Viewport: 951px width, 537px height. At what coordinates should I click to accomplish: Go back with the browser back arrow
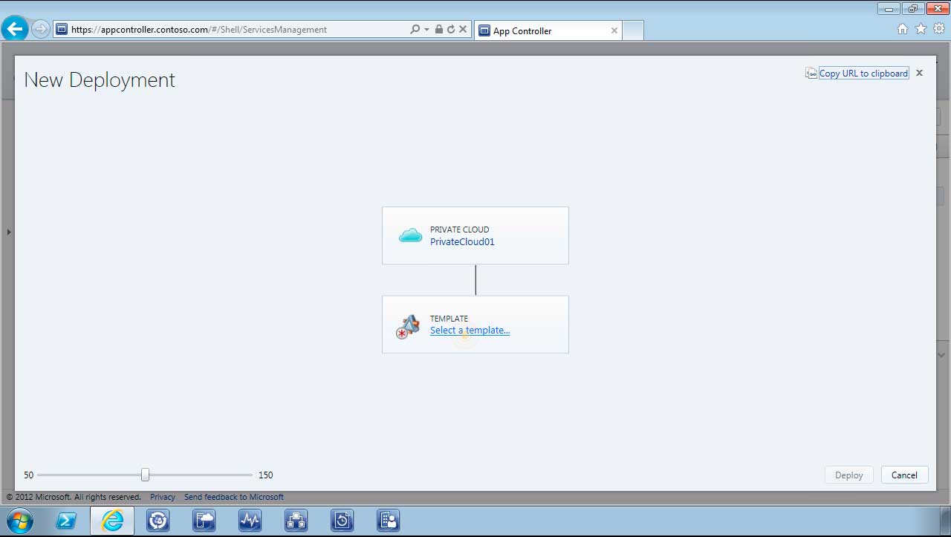click(15, 29)
